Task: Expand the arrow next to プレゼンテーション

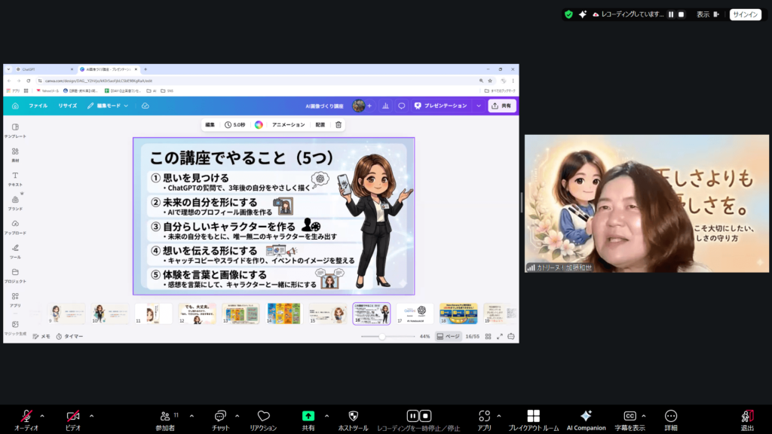Action: tap(478, 106)
